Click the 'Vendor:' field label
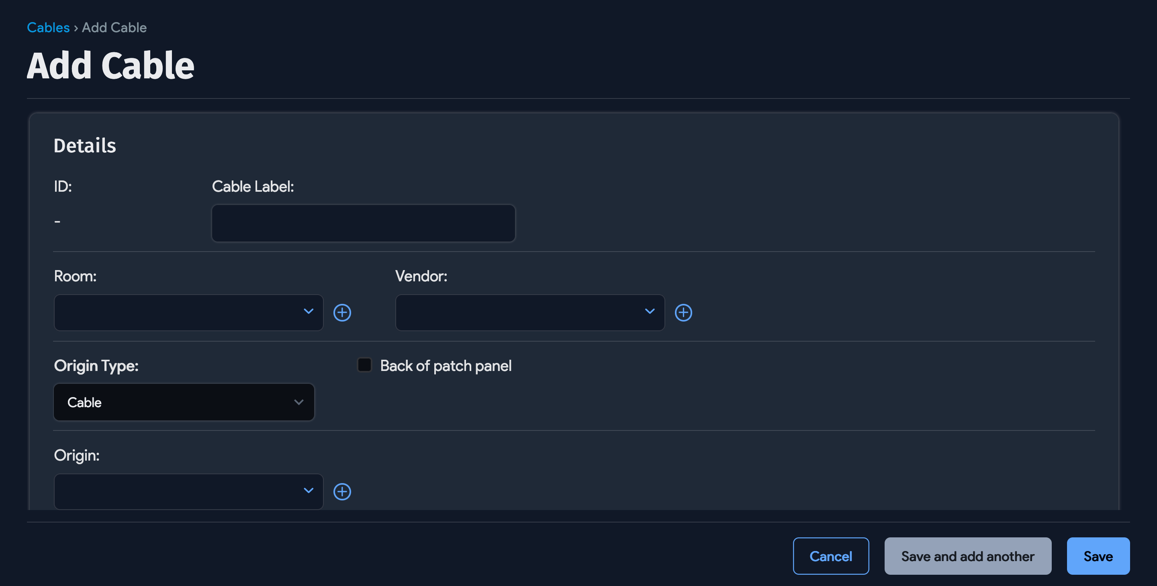The height and width of the screenshot is (586, 1157). 421,276
